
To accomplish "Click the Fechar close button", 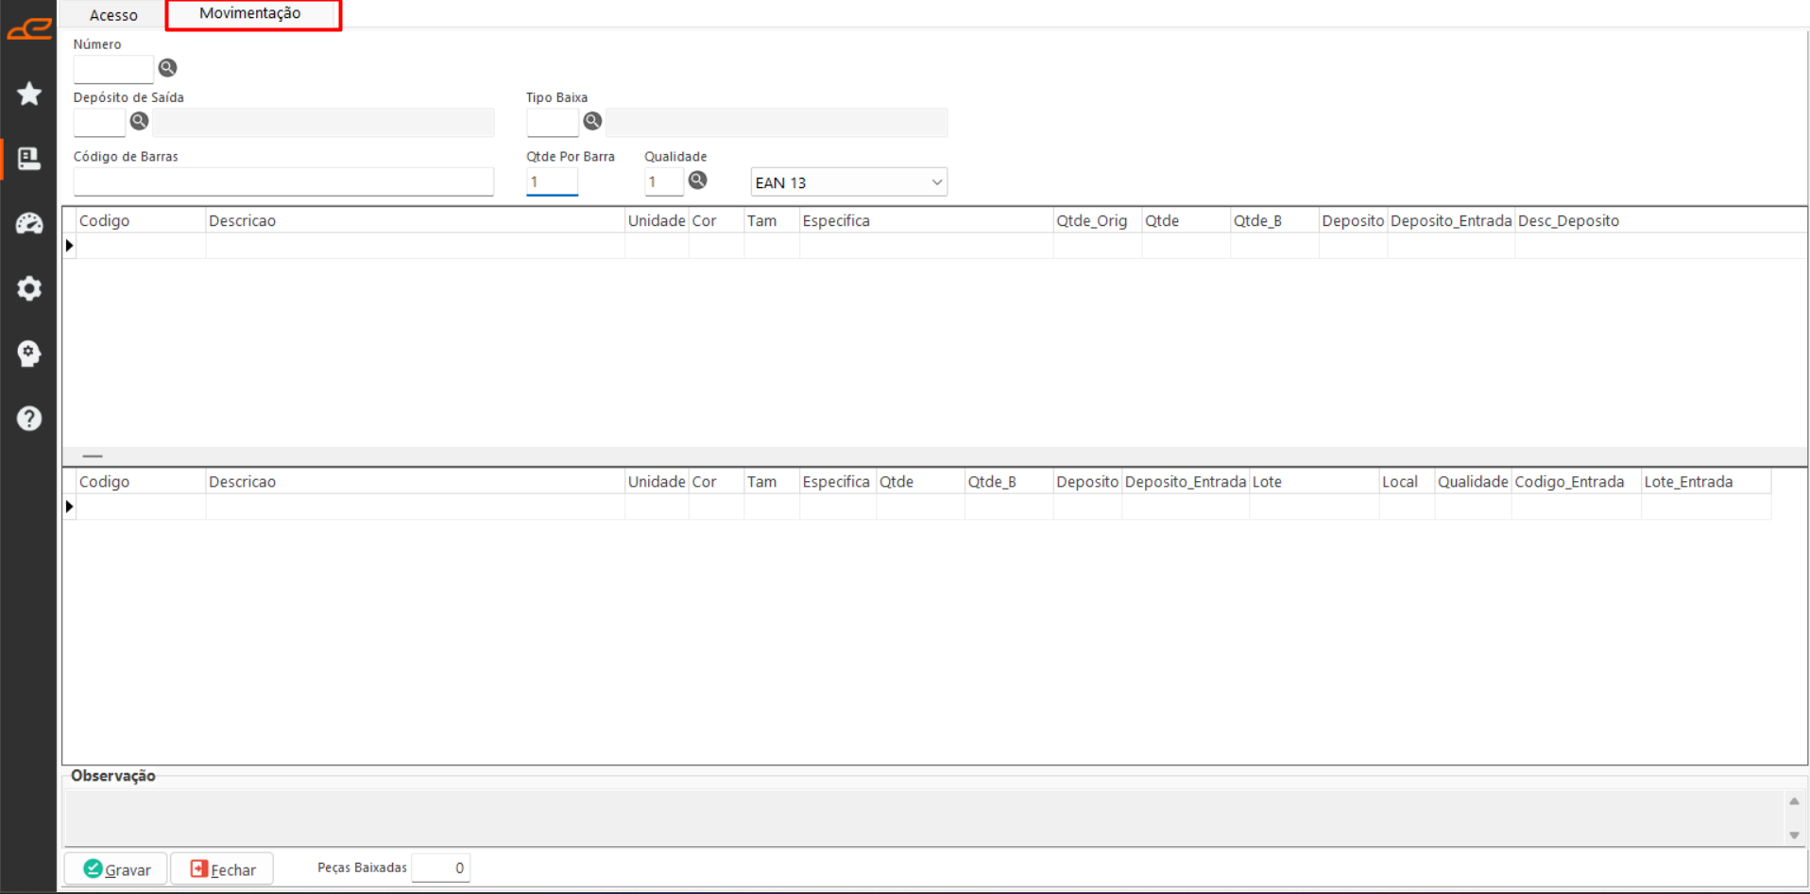I will pyautogui.click(x=223, y=868).
